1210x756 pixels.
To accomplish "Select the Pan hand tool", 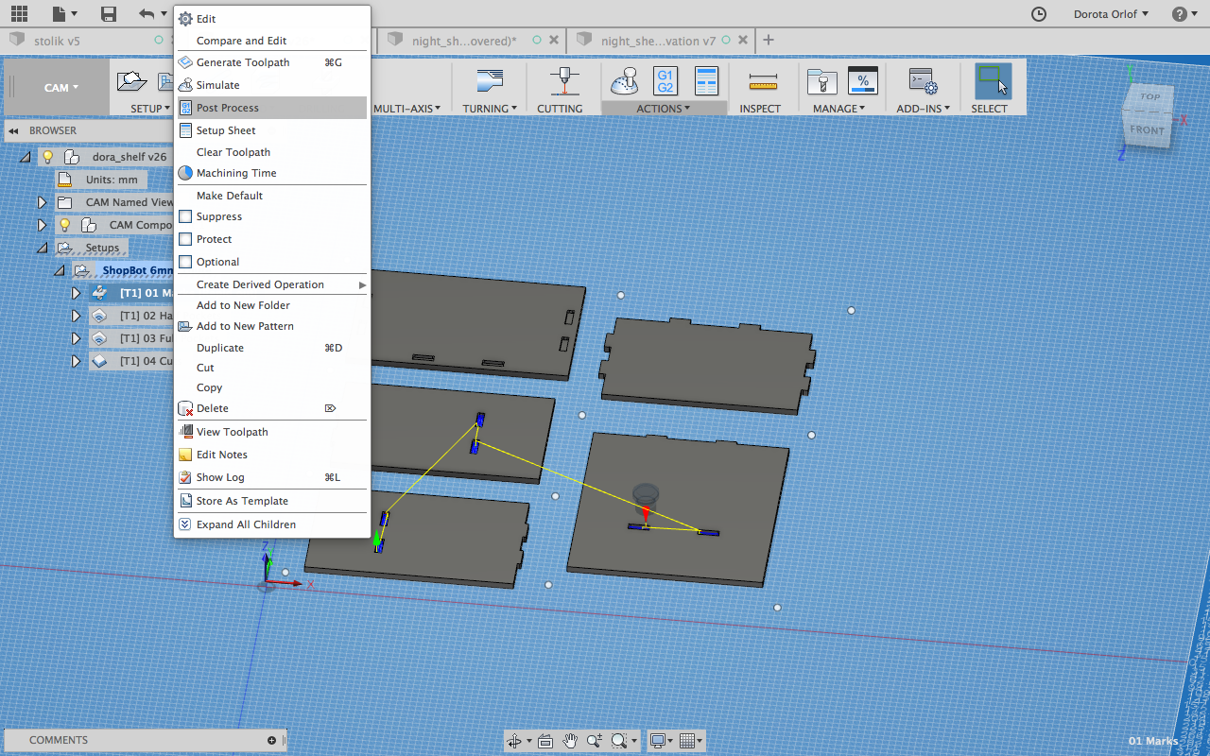I will (x=570, y=741).
